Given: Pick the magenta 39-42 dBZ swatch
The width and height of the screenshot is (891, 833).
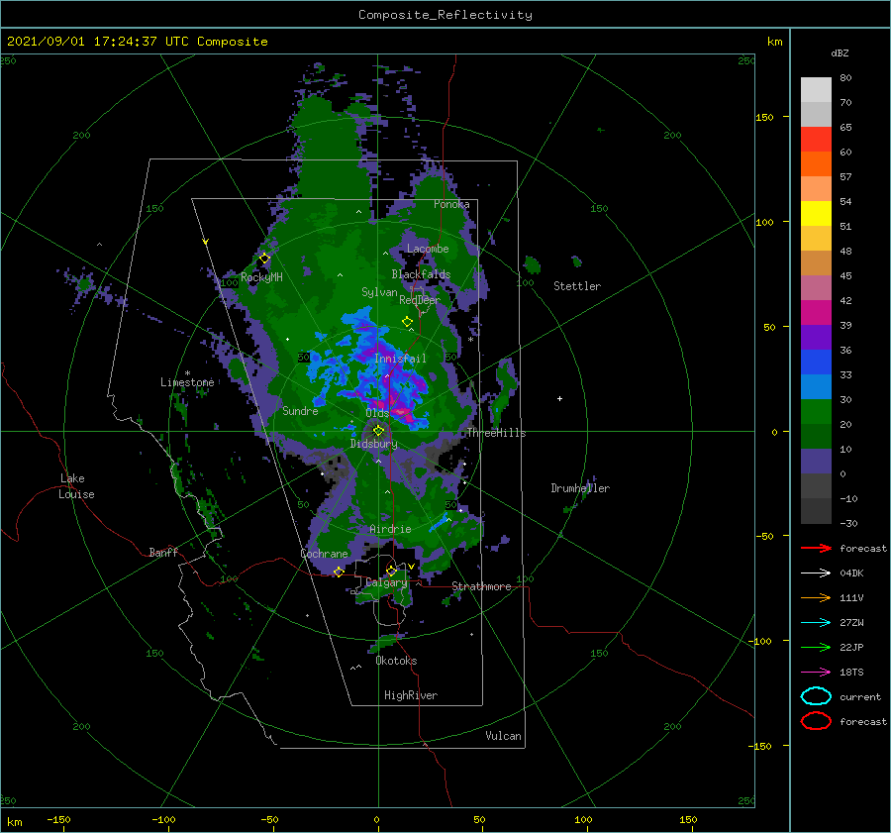Looking at the screenshot, I should tap(816, 313).
